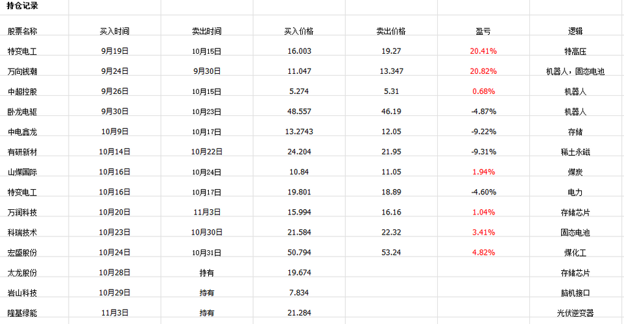Click the 光伏逆变器 logic cell

[575, 313]
